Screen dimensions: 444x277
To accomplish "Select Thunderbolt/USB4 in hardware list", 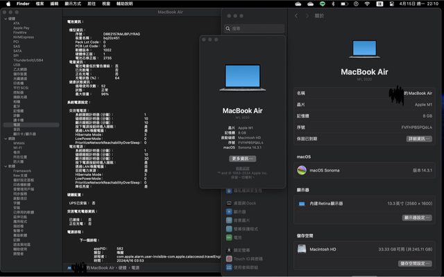I will point(27,60).
